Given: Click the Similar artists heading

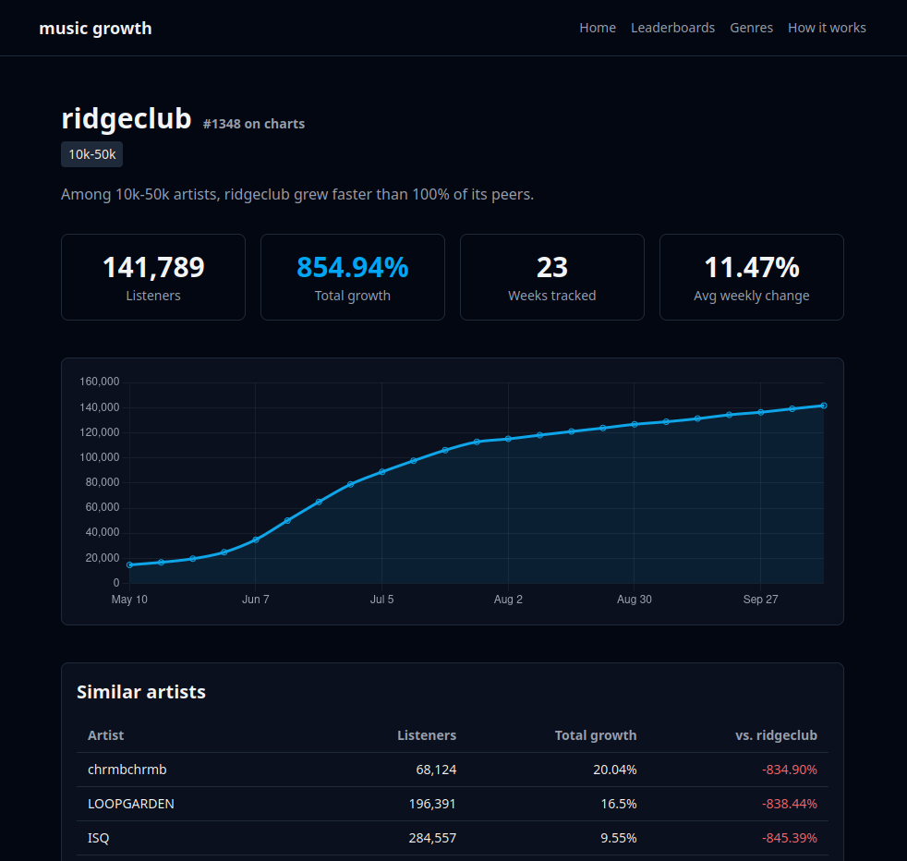Looking at the screenshot, I should coord(141,692).
